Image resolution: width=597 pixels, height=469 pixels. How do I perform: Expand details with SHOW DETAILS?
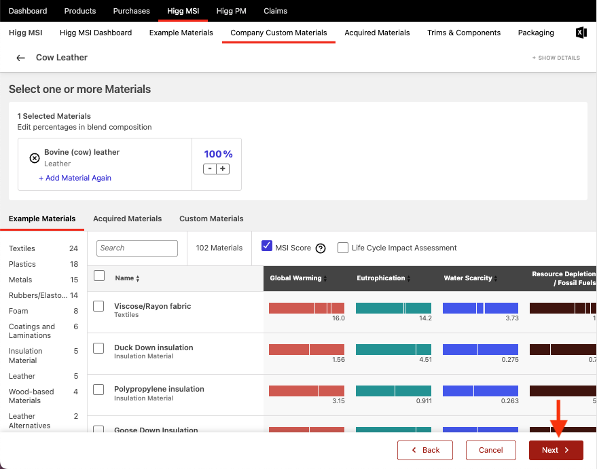556,58
